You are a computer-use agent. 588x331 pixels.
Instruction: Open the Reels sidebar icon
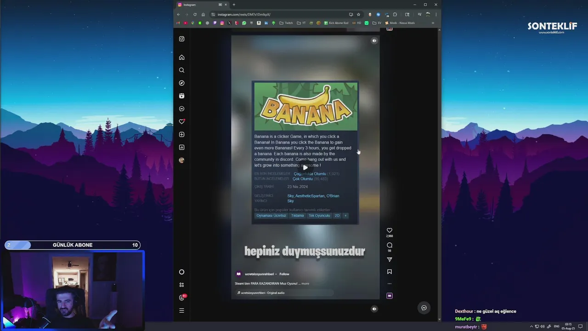181,96
